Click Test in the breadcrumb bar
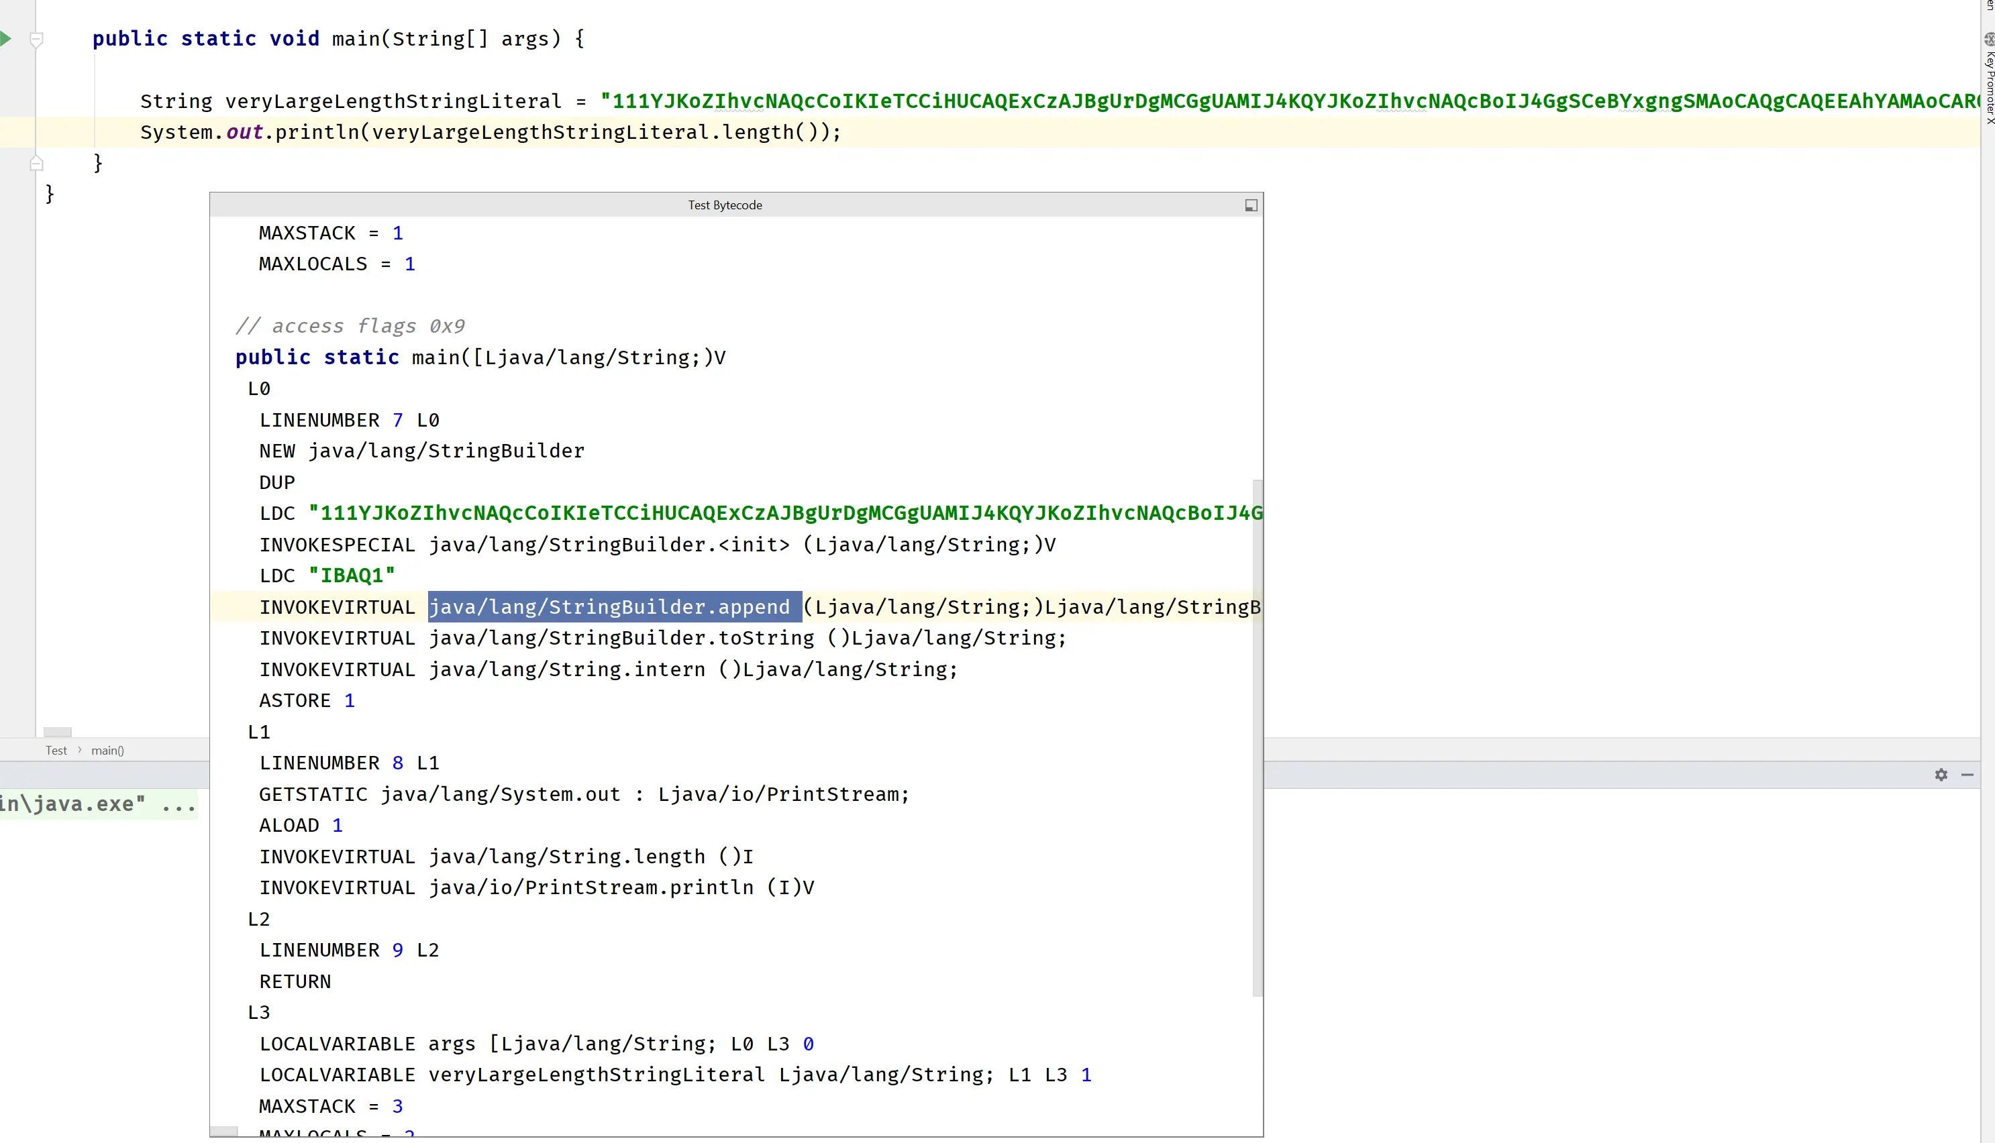The height and width of the screenshot is (1143, 1995). (x=56, y=751)
